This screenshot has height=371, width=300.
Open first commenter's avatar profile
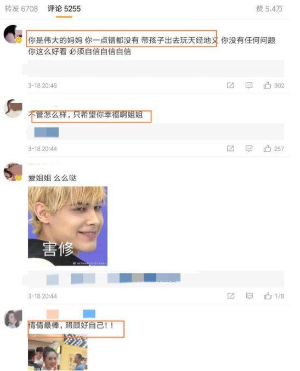(13, 34)
